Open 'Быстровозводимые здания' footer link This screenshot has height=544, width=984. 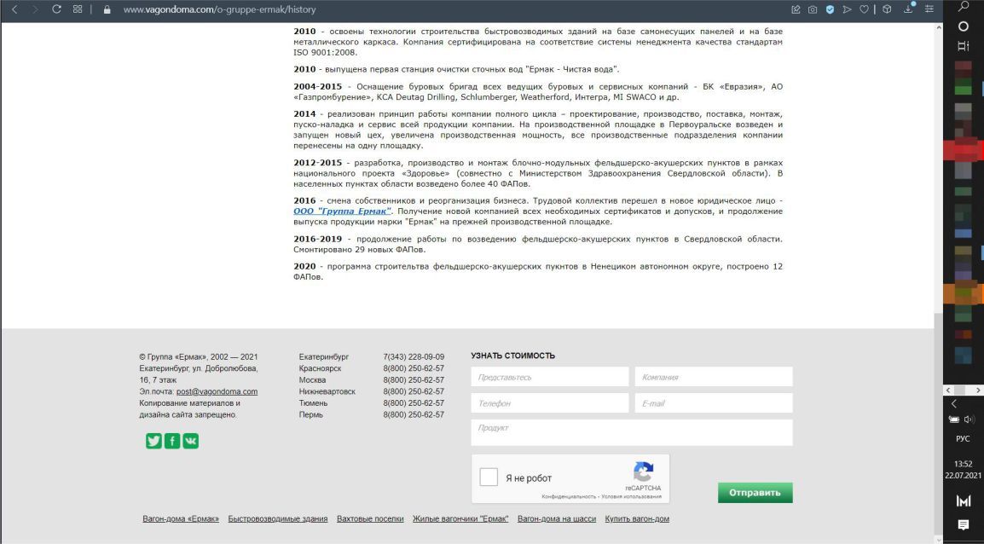pos(278,519)
